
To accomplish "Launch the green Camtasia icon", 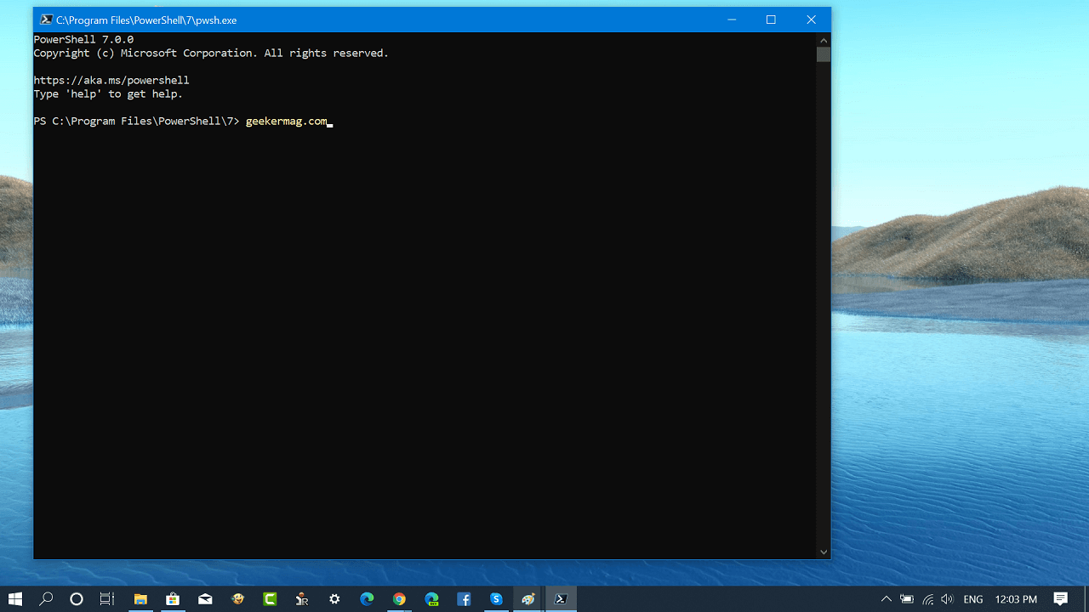I will pos(270,599).
